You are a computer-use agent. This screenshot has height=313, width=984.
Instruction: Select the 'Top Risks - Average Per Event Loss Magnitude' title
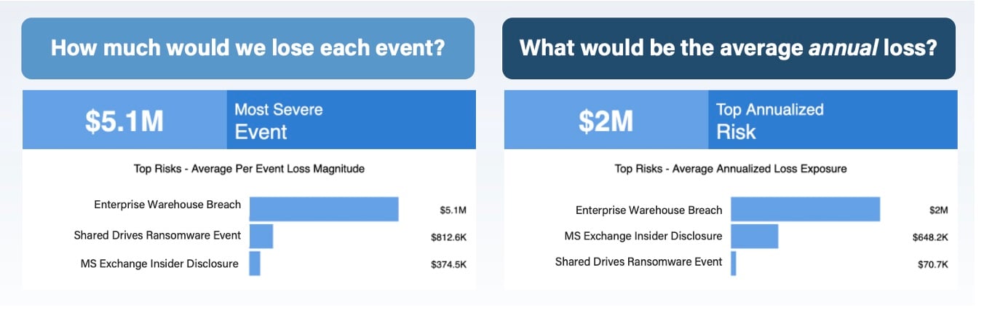click(x=250, y=168)
